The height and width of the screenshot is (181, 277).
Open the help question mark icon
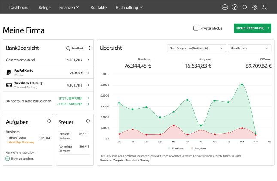point(235,7)
